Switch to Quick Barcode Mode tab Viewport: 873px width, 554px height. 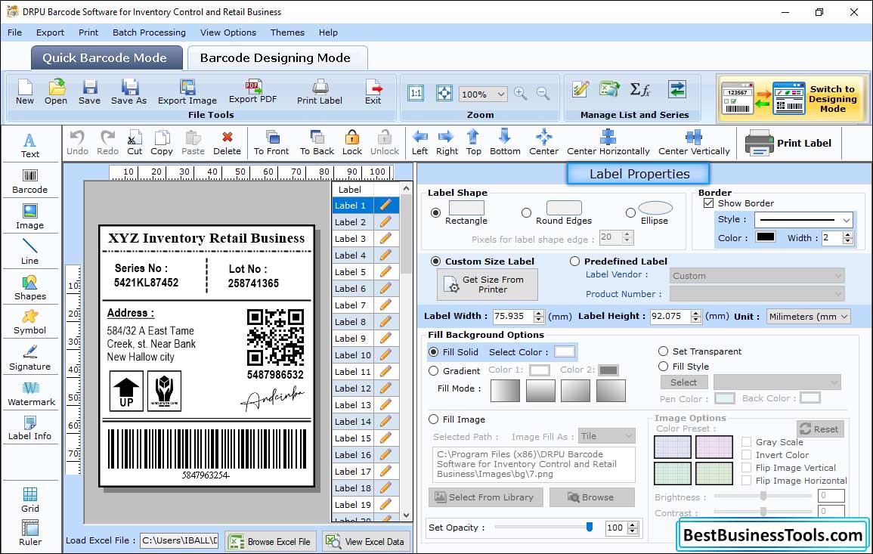[x=107, y=58]
